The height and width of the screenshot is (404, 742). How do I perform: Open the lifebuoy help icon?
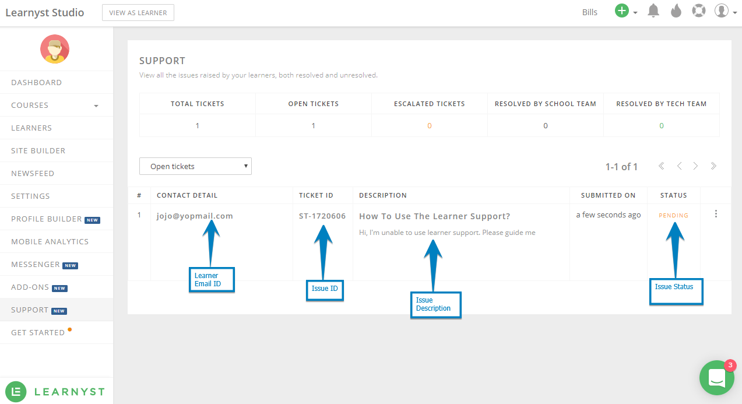pyautogui.click(x=699, y=11)
